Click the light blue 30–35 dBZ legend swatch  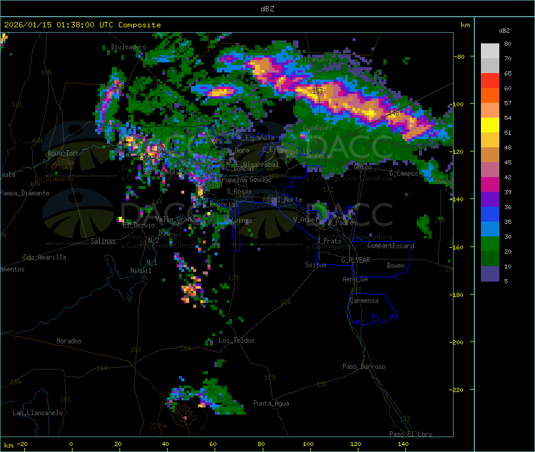[x=490, y=229]
